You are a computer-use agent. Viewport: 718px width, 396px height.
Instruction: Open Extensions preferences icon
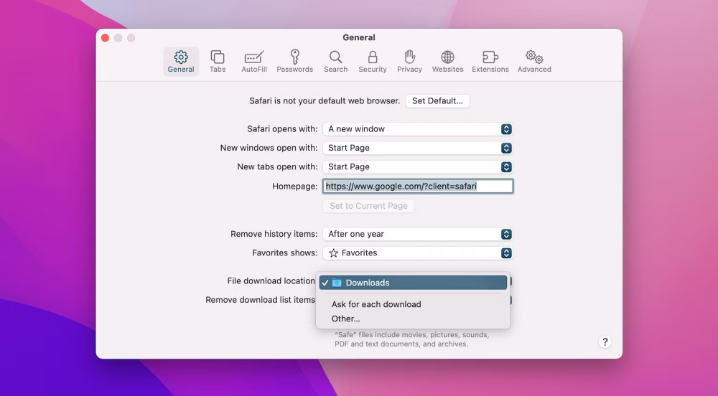[x=490, y=57]
